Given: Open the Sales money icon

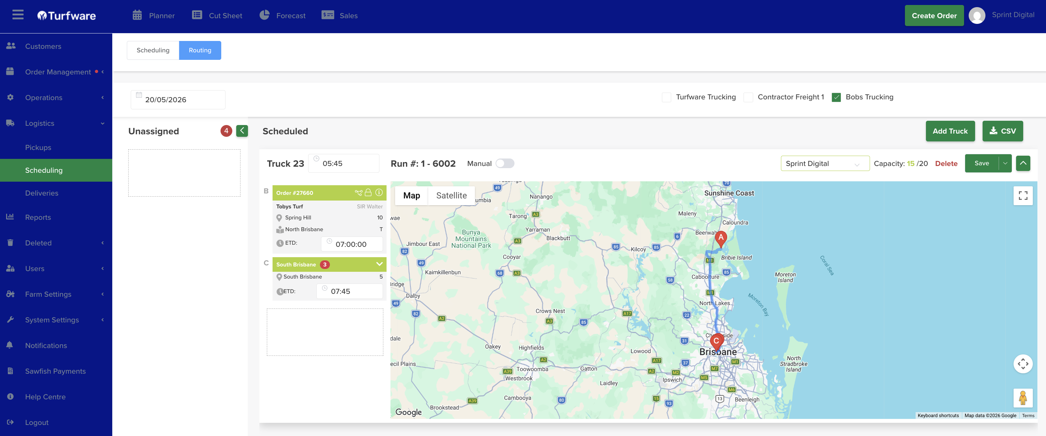Looking at the screenshot, I should tap(328, 15).
